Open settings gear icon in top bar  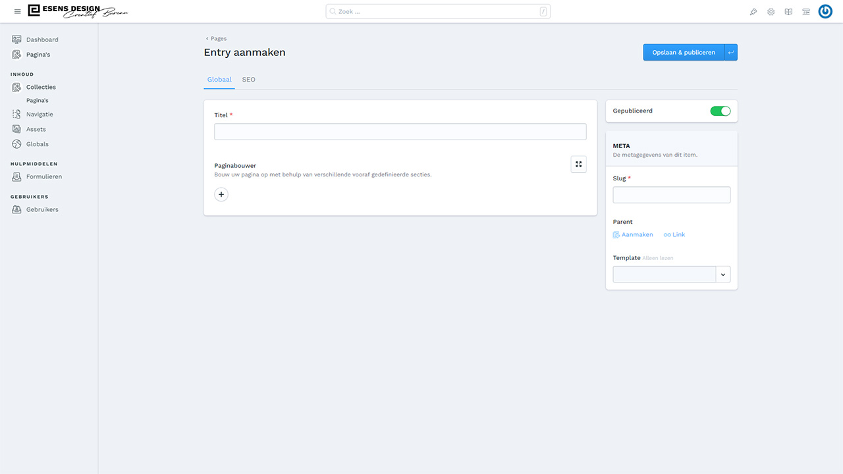[771, 12]
